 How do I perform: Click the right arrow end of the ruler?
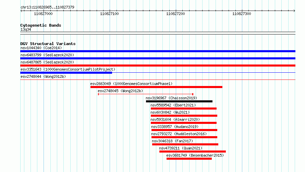point(294,11)
